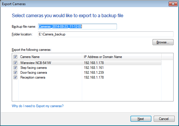The width and height of the screenshot is (179, 126).
Task: Click IP address 192.168.1.161 in list
Action: pyautogui.click(x=94, y=68)
